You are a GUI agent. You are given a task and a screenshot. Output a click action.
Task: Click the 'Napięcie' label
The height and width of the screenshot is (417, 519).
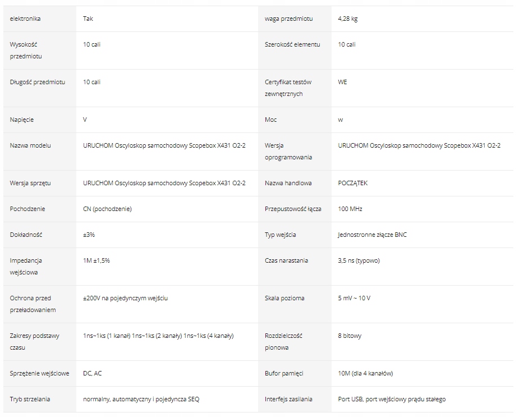(x=22, y=120)
